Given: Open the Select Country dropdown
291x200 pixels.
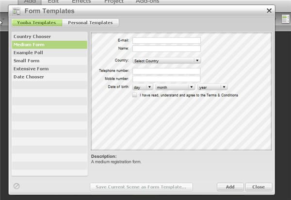Looking at the screenshot, I should click(x=166, y=61).
